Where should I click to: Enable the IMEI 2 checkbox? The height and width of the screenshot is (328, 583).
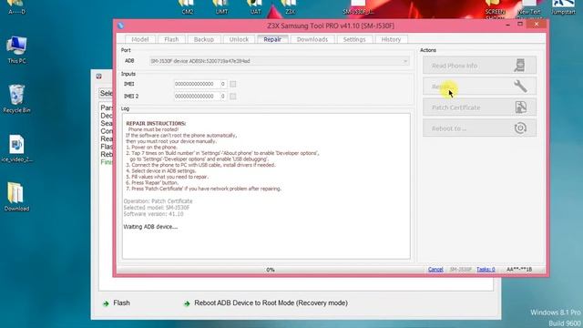[233, 97]
